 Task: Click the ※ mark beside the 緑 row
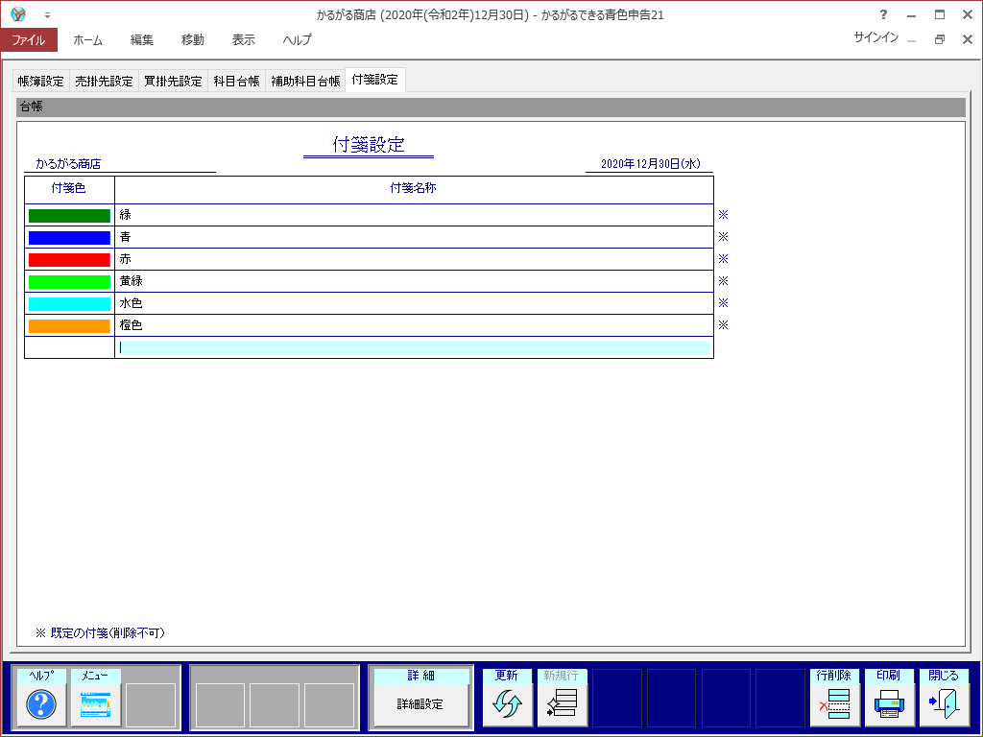[x=724, y=215]
